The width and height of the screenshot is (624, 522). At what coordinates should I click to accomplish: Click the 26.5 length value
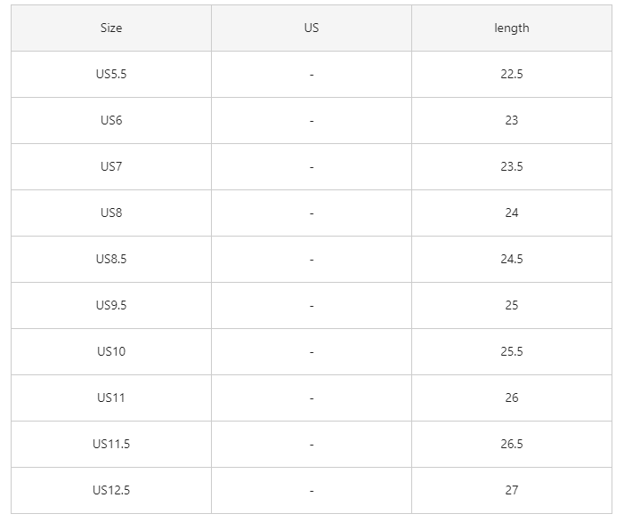pos(511,444)
